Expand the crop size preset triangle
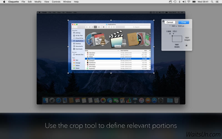This screenshot has width=222, height=139. (x=170, y=26)
